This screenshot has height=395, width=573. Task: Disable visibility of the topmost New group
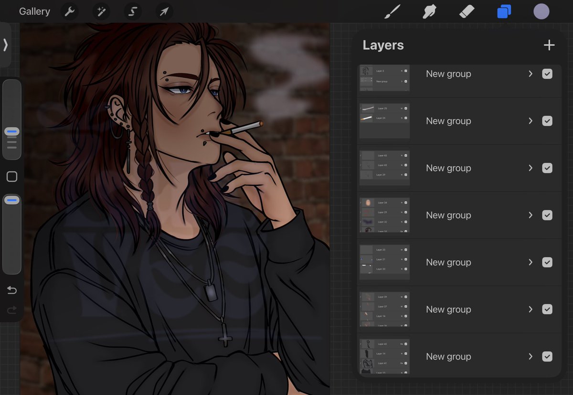(547, 74)
